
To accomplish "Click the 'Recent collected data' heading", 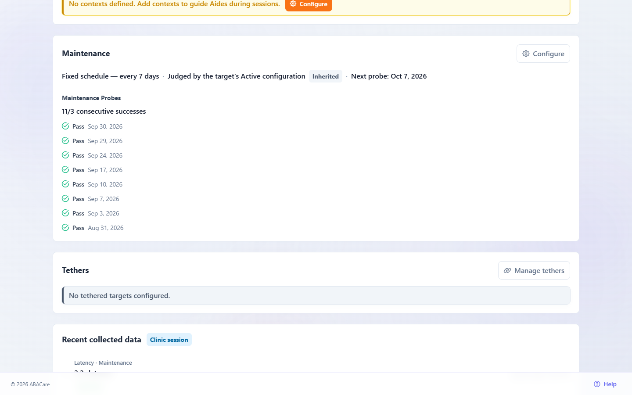I will click(101, 340).
